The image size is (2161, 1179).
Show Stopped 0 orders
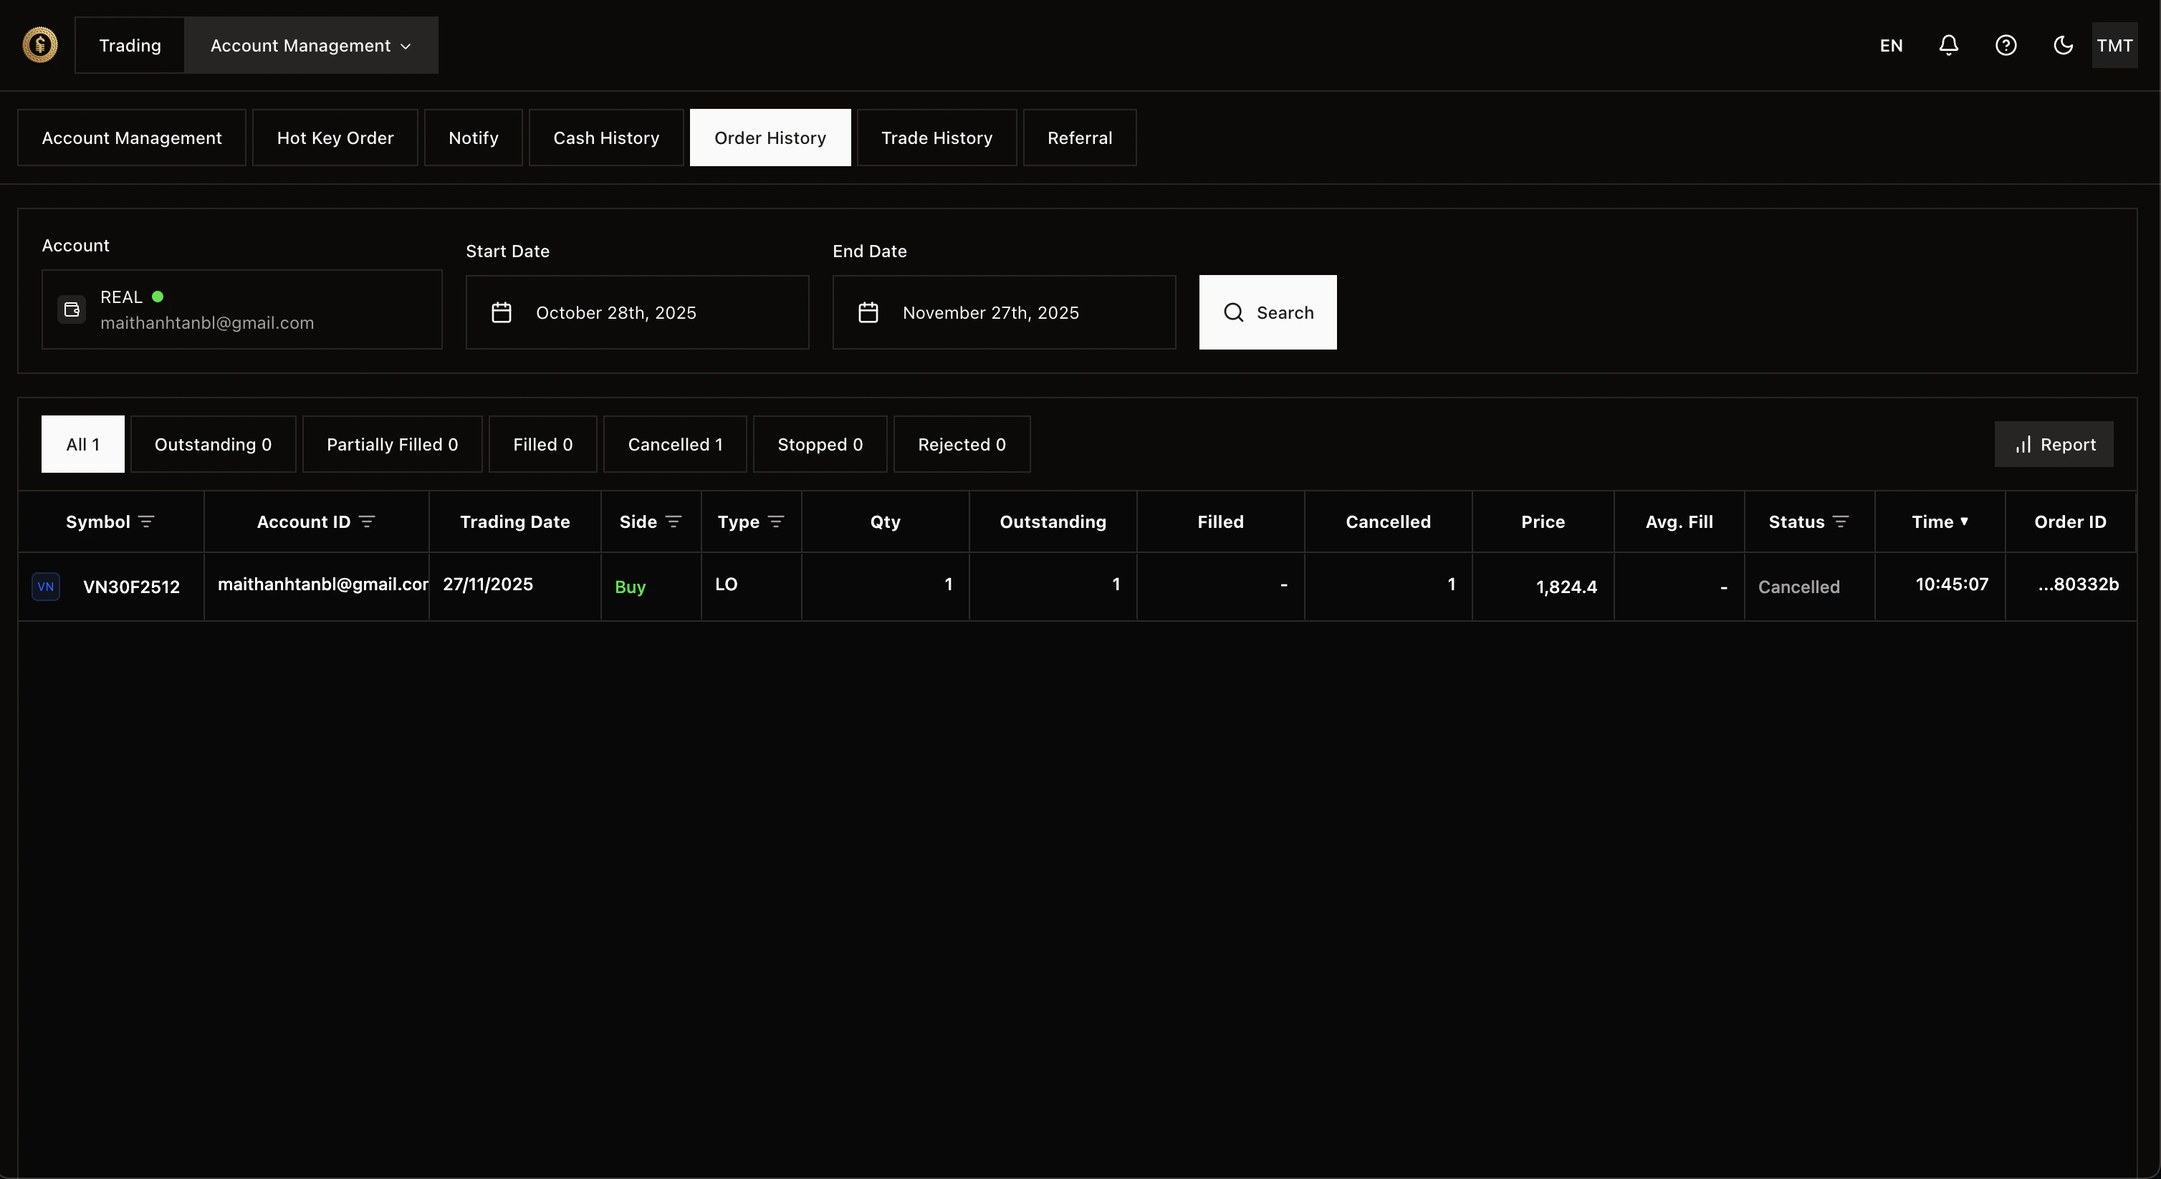point(820,444)
